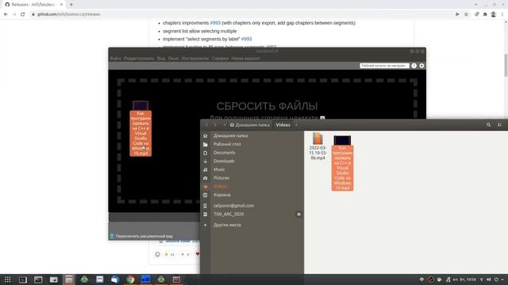Open the Chrome profile avatar
The image size is (508, 285).
click(x=494, y=14)
